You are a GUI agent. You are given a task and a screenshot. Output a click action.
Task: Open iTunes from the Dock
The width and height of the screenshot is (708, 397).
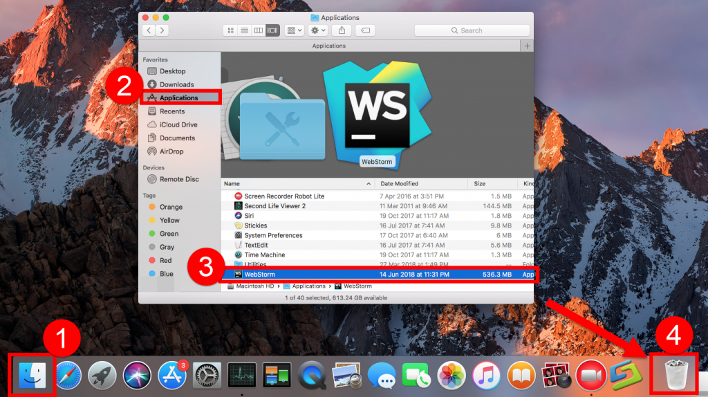coord(486,376)
